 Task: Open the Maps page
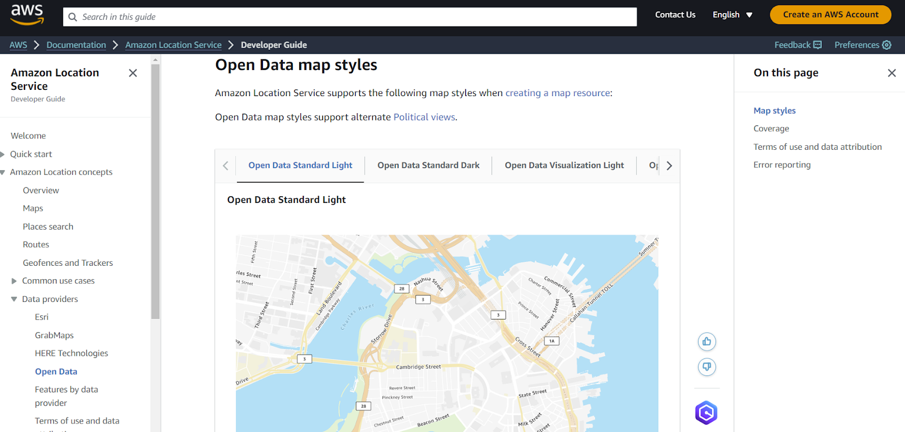pos(33,209)
